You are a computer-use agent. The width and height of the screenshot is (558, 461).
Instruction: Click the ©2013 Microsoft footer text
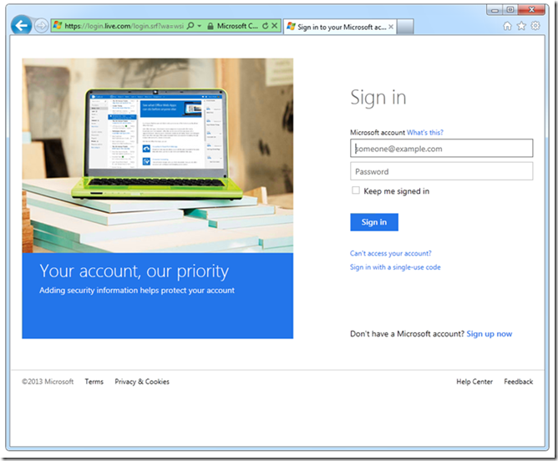pyautogui.click(x=48, y=382)
